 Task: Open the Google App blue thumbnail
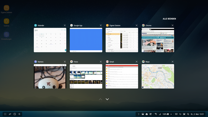pos(86,40)
